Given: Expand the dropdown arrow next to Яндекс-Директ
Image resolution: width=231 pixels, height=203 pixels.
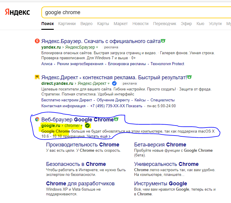Looking at the screenshot, I should coord(109,84).
